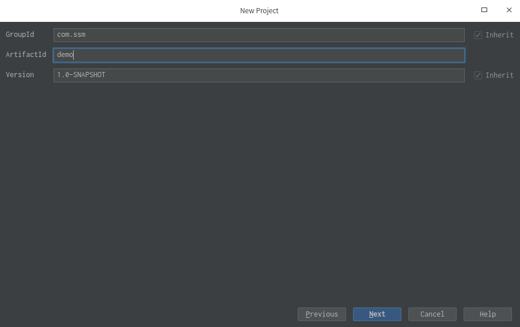Click the New Project title bar text

click(259, 10)
